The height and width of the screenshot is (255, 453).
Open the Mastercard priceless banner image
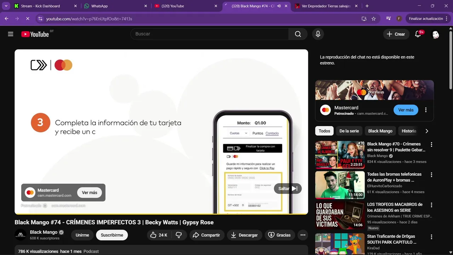[x=374, y=90]
